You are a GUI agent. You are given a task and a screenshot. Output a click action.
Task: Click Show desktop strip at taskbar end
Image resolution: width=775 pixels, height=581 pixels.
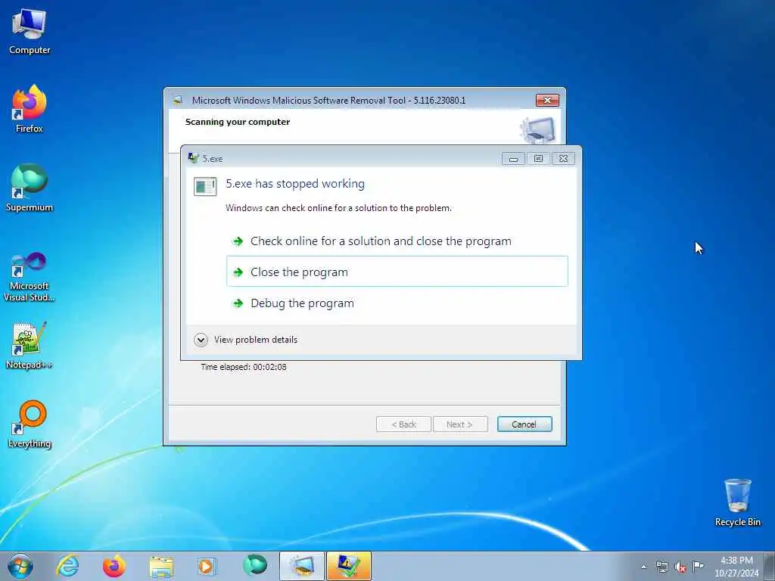tap(770, 566)
